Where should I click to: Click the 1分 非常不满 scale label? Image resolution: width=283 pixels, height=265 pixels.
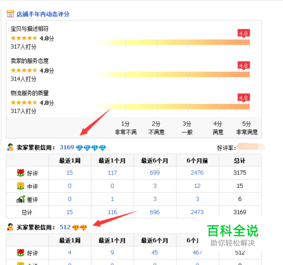point(126,128)
